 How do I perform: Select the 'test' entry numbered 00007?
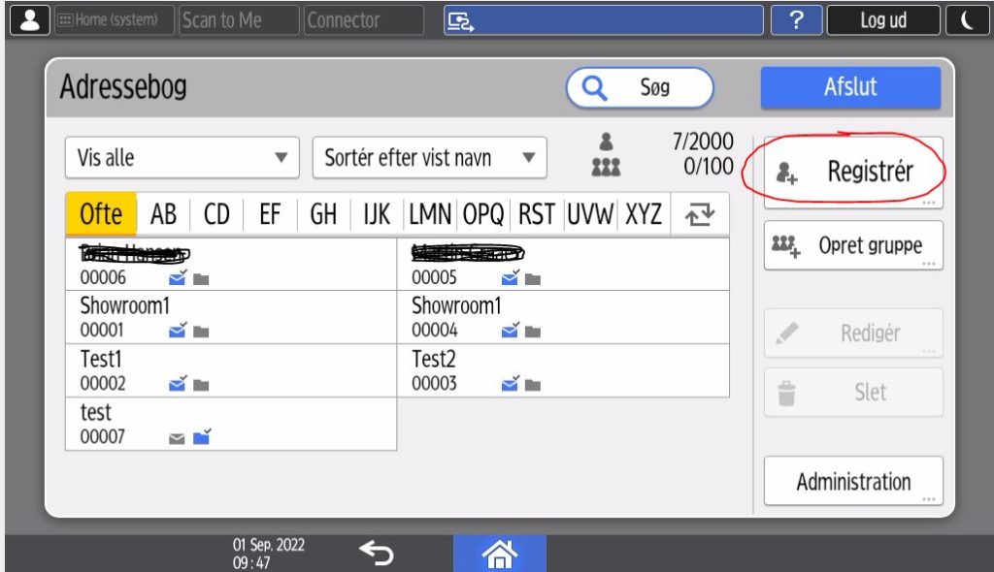coord(230,425)
